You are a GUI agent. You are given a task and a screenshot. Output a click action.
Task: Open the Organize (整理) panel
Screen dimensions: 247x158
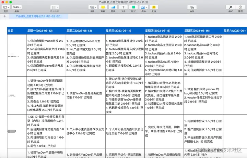[x=240, y=7]
